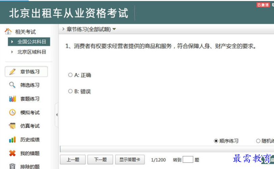Open 筛选练习 in the sidebar
The height and width of the screenshot is (169, 274).
point(30,85)
